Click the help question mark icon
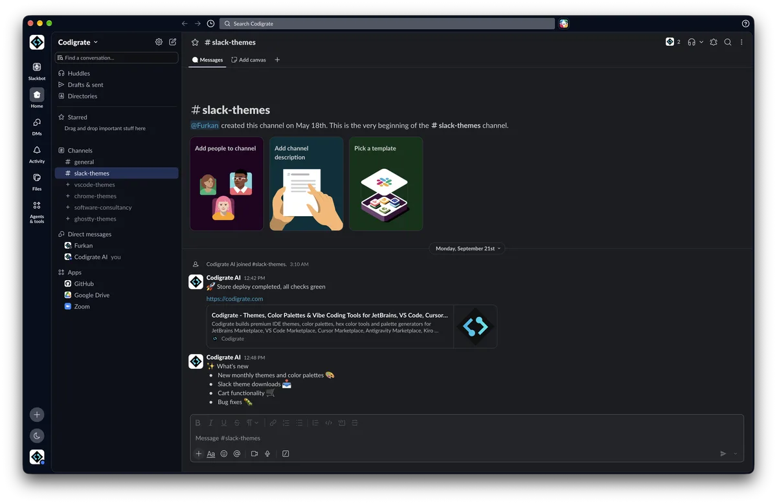 [x=746, y=23]
